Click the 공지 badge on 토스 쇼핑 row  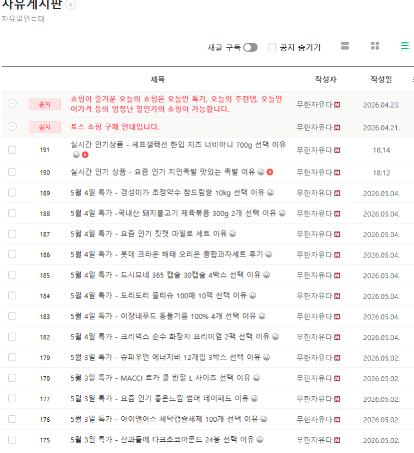coord(45,127)
